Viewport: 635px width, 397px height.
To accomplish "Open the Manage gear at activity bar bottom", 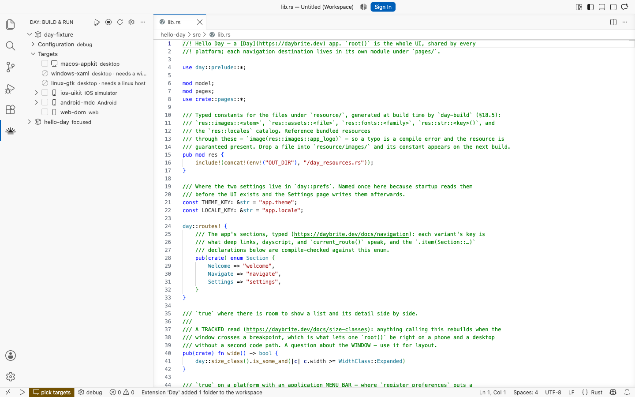I will pyautogui.click(x=11, y=377).
